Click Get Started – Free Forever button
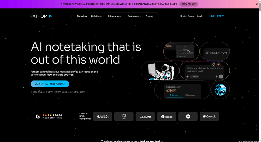 pos(50,84)
